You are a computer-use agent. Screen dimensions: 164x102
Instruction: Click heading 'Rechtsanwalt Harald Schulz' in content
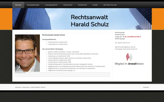click(x=54, y=35)
